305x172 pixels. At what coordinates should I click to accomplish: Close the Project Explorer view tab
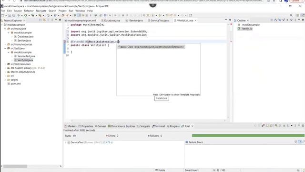pyautogui.click(x=24, y=21)
